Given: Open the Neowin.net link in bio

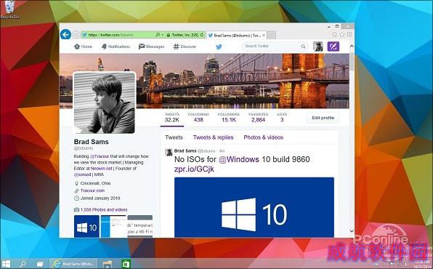Looking at the screenshot, I should click(101, 169).
